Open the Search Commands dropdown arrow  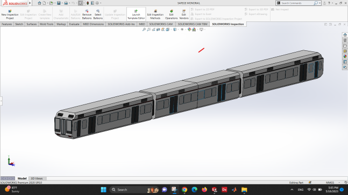pyautogui.click(x=319, y=3)
